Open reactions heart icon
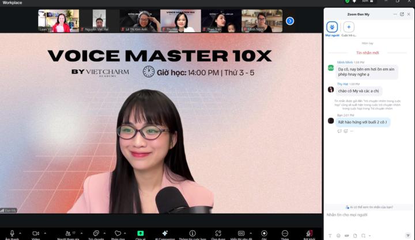The height and width of the screenshot is (240, 415). coord(118,233)
